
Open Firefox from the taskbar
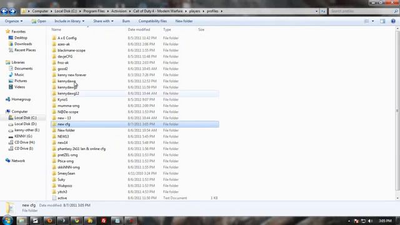(x=49, y=221)
